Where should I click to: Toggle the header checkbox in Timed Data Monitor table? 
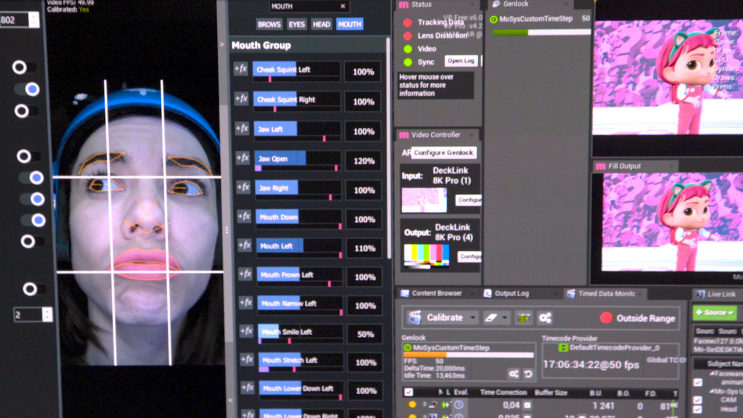(408, 392)
